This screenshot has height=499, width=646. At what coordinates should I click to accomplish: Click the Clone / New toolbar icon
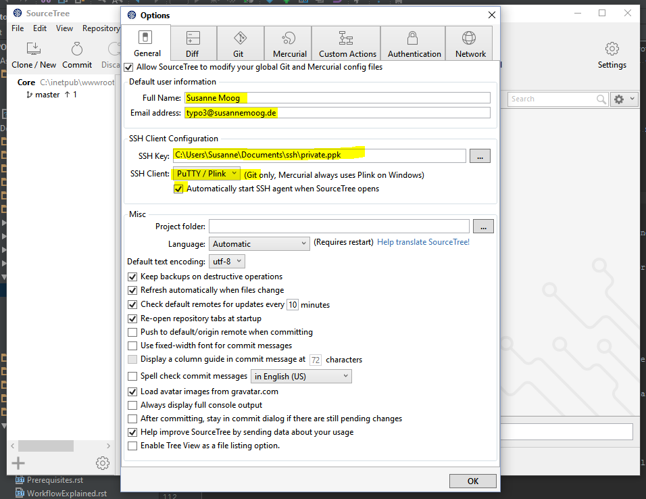click(34, 49)
